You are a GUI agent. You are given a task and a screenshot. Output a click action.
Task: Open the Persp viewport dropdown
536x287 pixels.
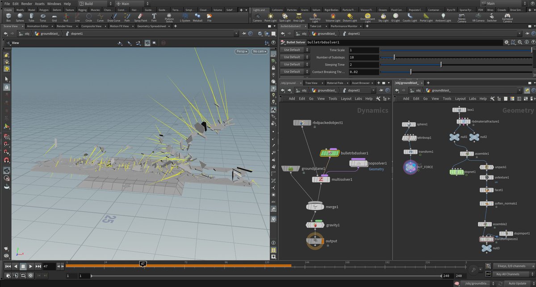pyautogui.click(x=242, y=51)
